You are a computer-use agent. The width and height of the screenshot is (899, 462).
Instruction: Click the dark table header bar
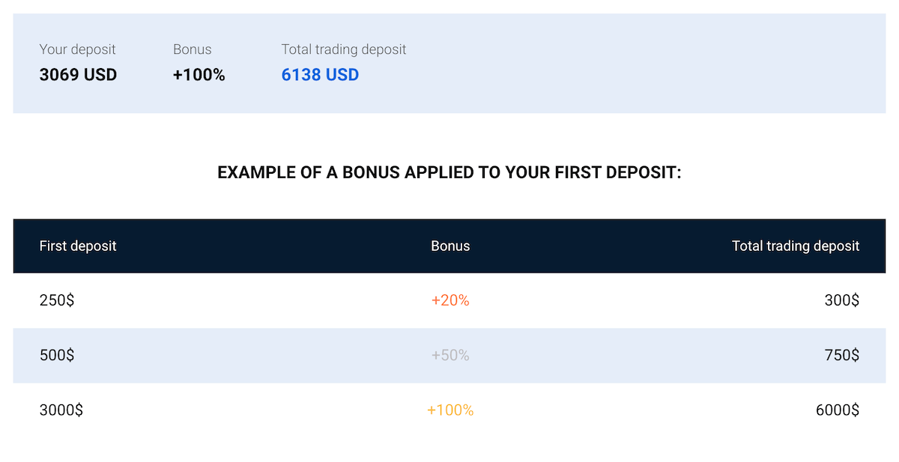click(449, 246)
